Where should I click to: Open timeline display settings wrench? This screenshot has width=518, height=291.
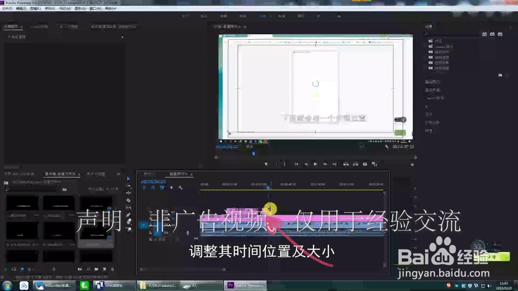tap(180, 188)
